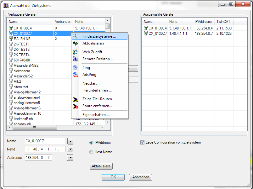Viewport: 253px width, 189px height.
Task: Click the device icon of 2K-TEST3
Action: (x=11, y=49)
